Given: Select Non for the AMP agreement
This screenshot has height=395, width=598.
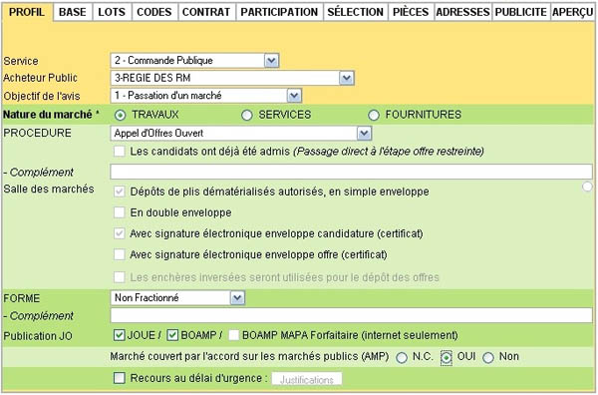Looking at the screenshot, I should (488, 358).
